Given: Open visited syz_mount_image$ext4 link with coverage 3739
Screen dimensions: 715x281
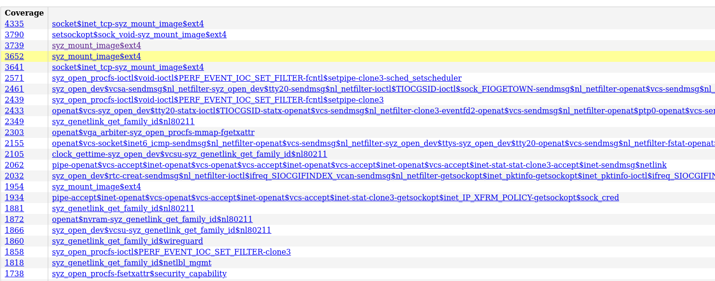Looking at the screenshot, I should tap(96, 45).
